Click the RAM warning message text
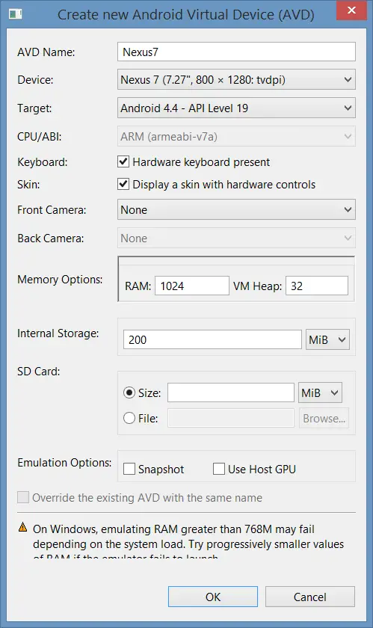Screen dimensions: 373x628 (188, 540)
